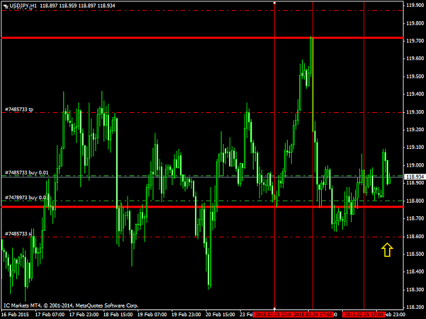The image size is (426, 319).
Task: Click the current price label 118.934
Action: (414, 177)
